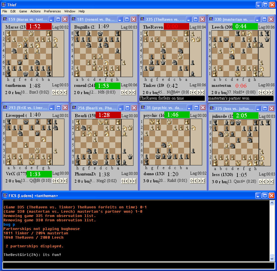Viewport: 277px width, 271px height.
Task: Step forward one move in game 293 VrtX
Action: [62, 181]
